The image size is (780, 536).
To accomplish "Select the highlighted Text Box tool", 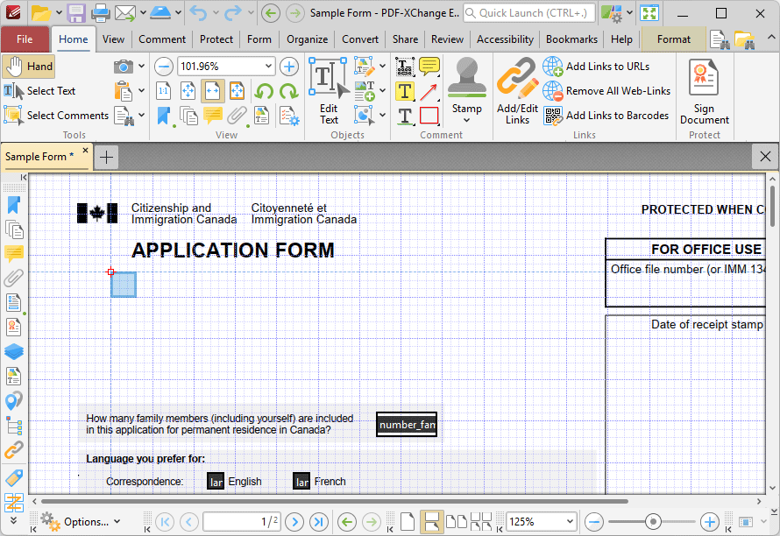I will tap(404, 91).
